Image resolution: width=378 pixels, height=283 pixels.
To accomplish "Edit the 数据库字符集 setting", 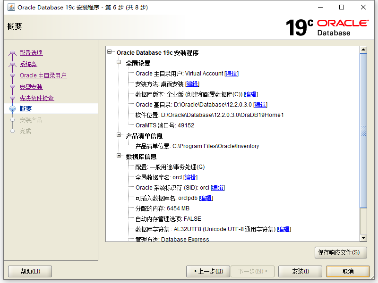I will [x=283, y=229].
